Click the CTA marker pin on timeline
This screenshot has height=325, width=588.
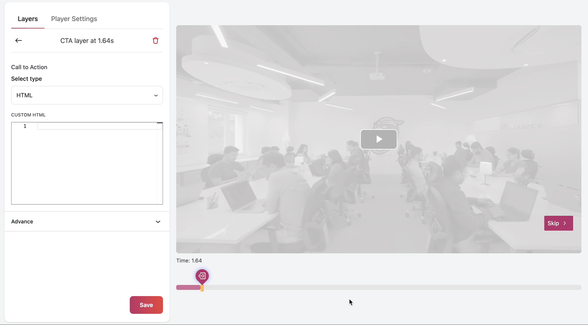(202, 276)
